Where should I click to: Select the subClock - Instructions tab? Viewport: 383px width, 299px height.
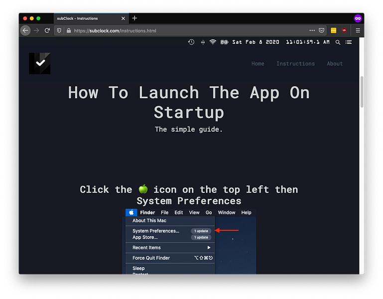(91, 18)
